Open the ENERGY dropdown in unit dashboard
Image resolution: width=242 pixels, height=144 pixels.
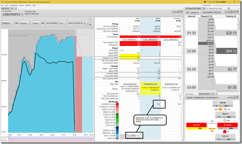7,23
